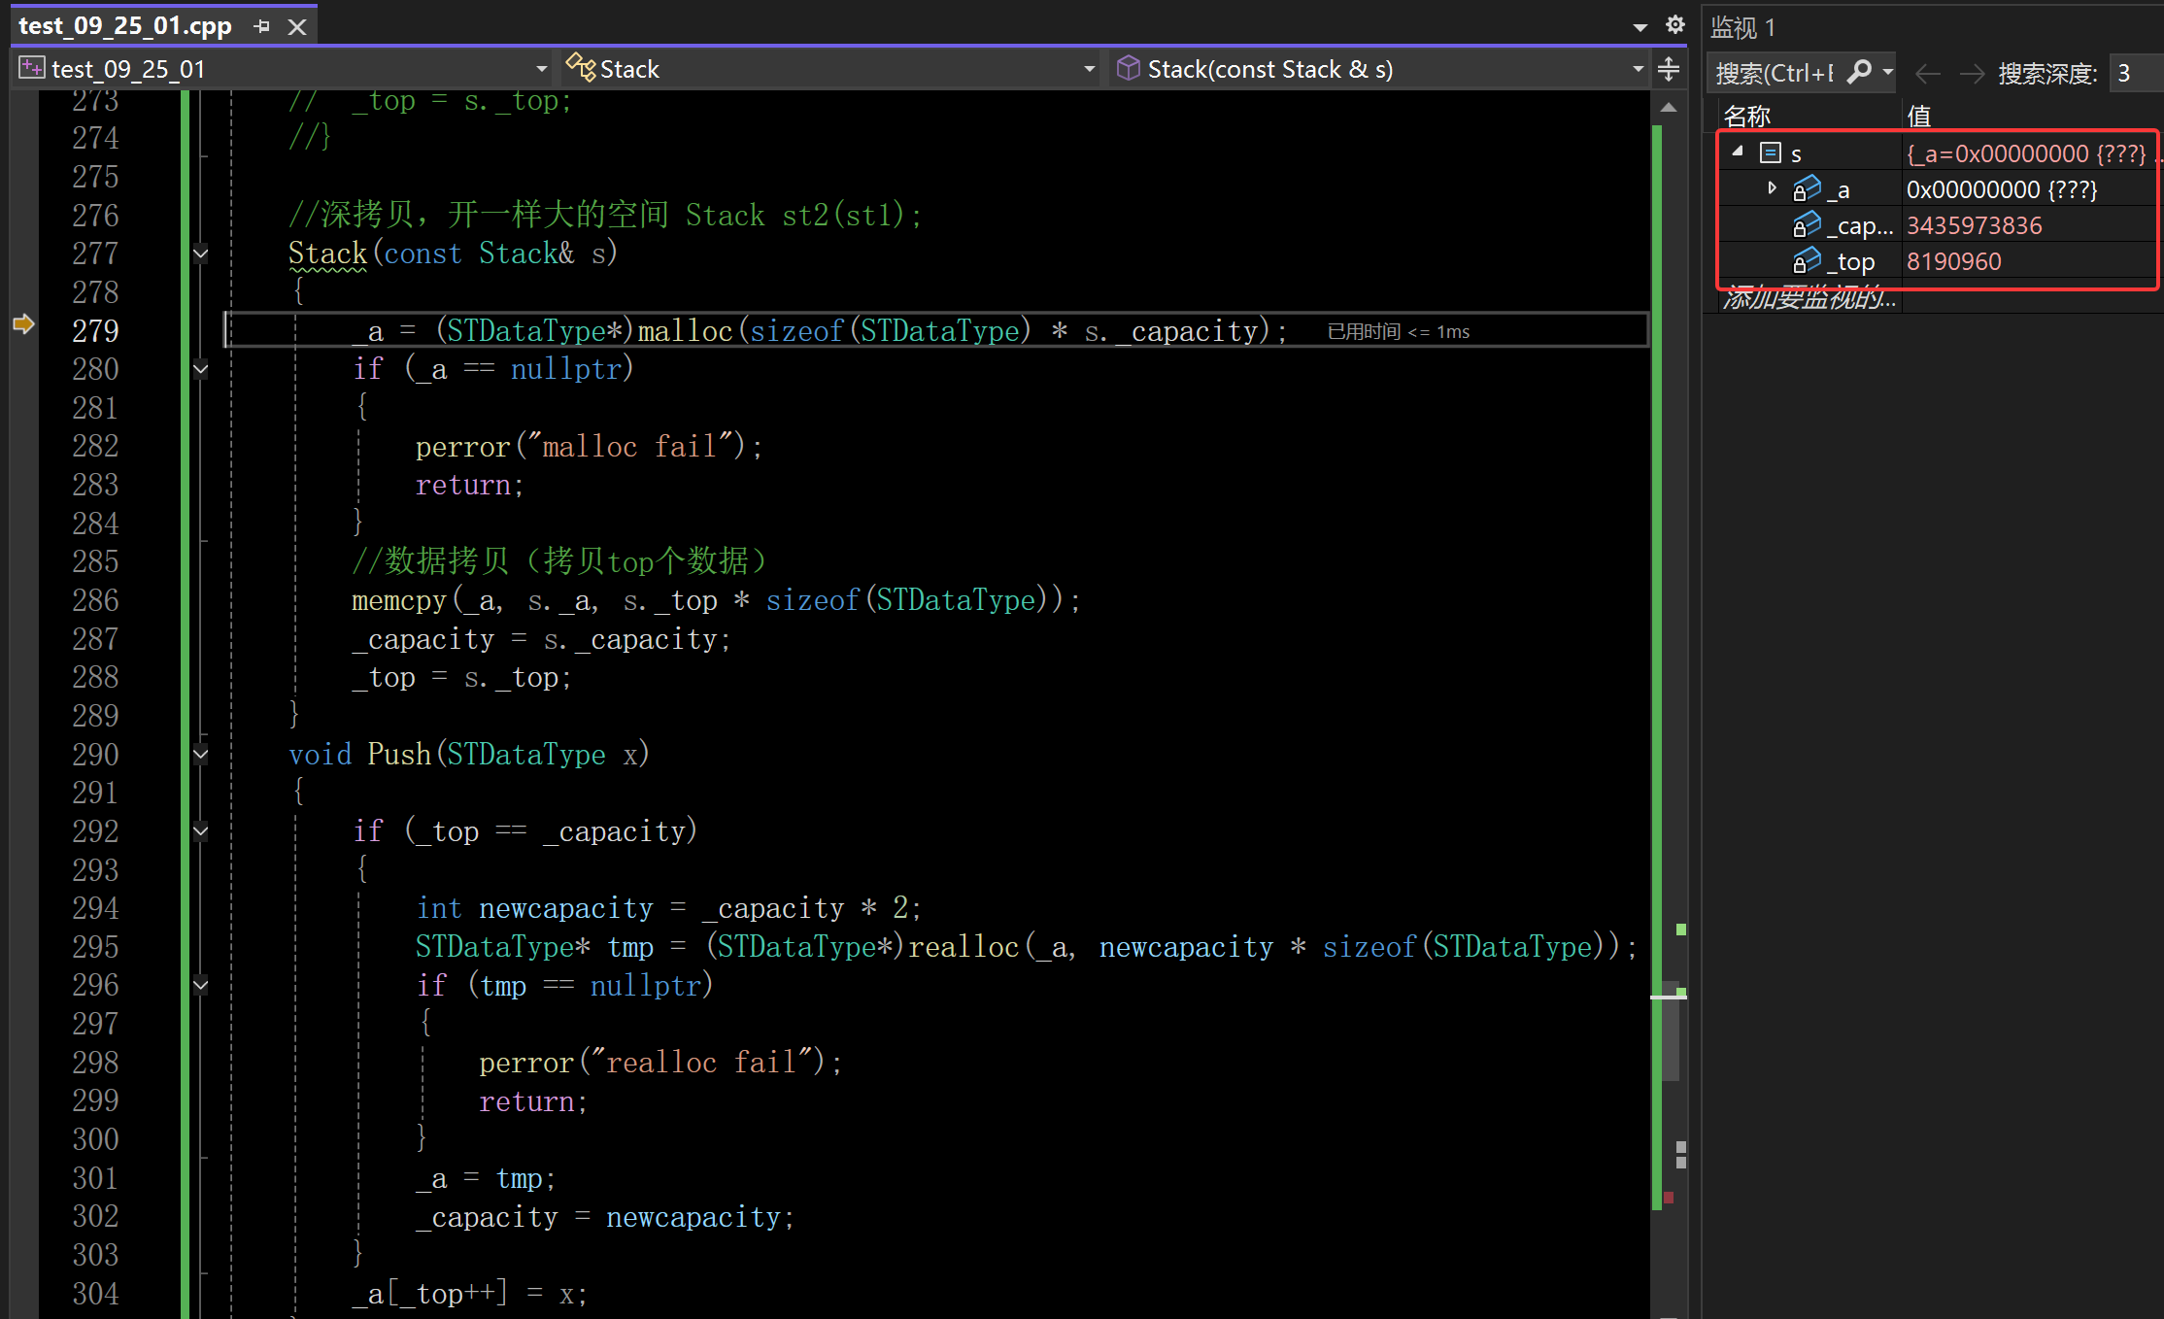
Task: Collapse the Push function at line 290
Action: coord(201,755)
